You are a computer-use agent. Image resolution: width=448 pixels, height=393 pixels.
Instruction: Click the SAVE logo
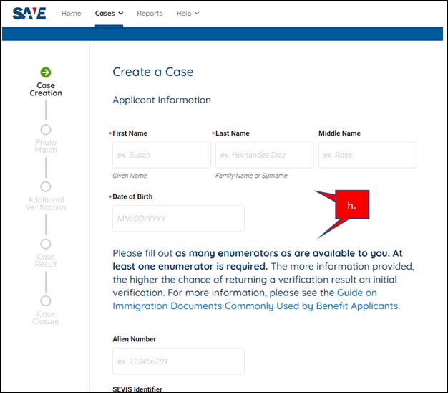[30, 14]
